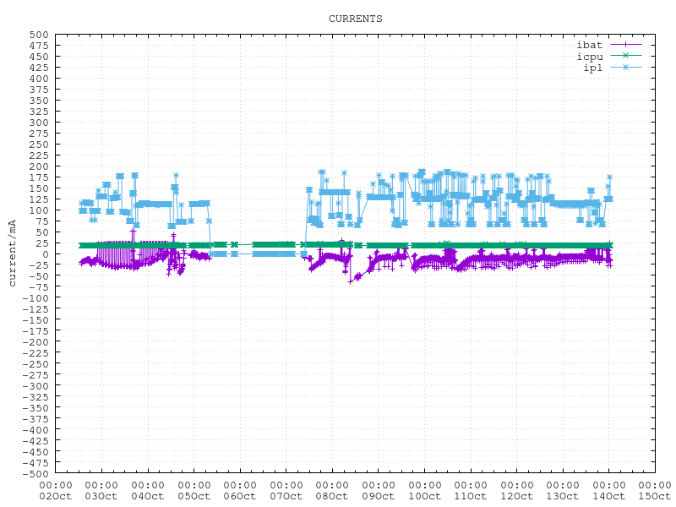
Task: Click the blue ipl legend line sample
Action: point(625,68)
